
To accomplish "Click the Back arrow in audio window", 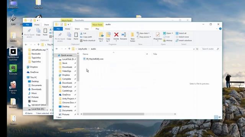I will [x=57, y=49].
